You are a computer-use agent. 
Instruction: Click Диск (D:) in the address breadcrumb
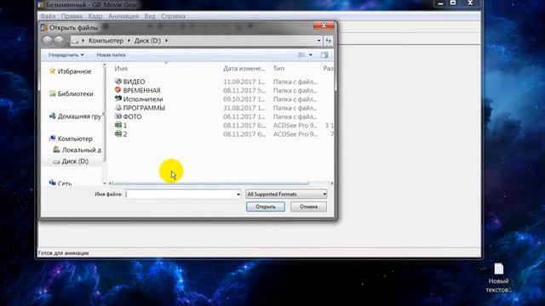[147, 41]
